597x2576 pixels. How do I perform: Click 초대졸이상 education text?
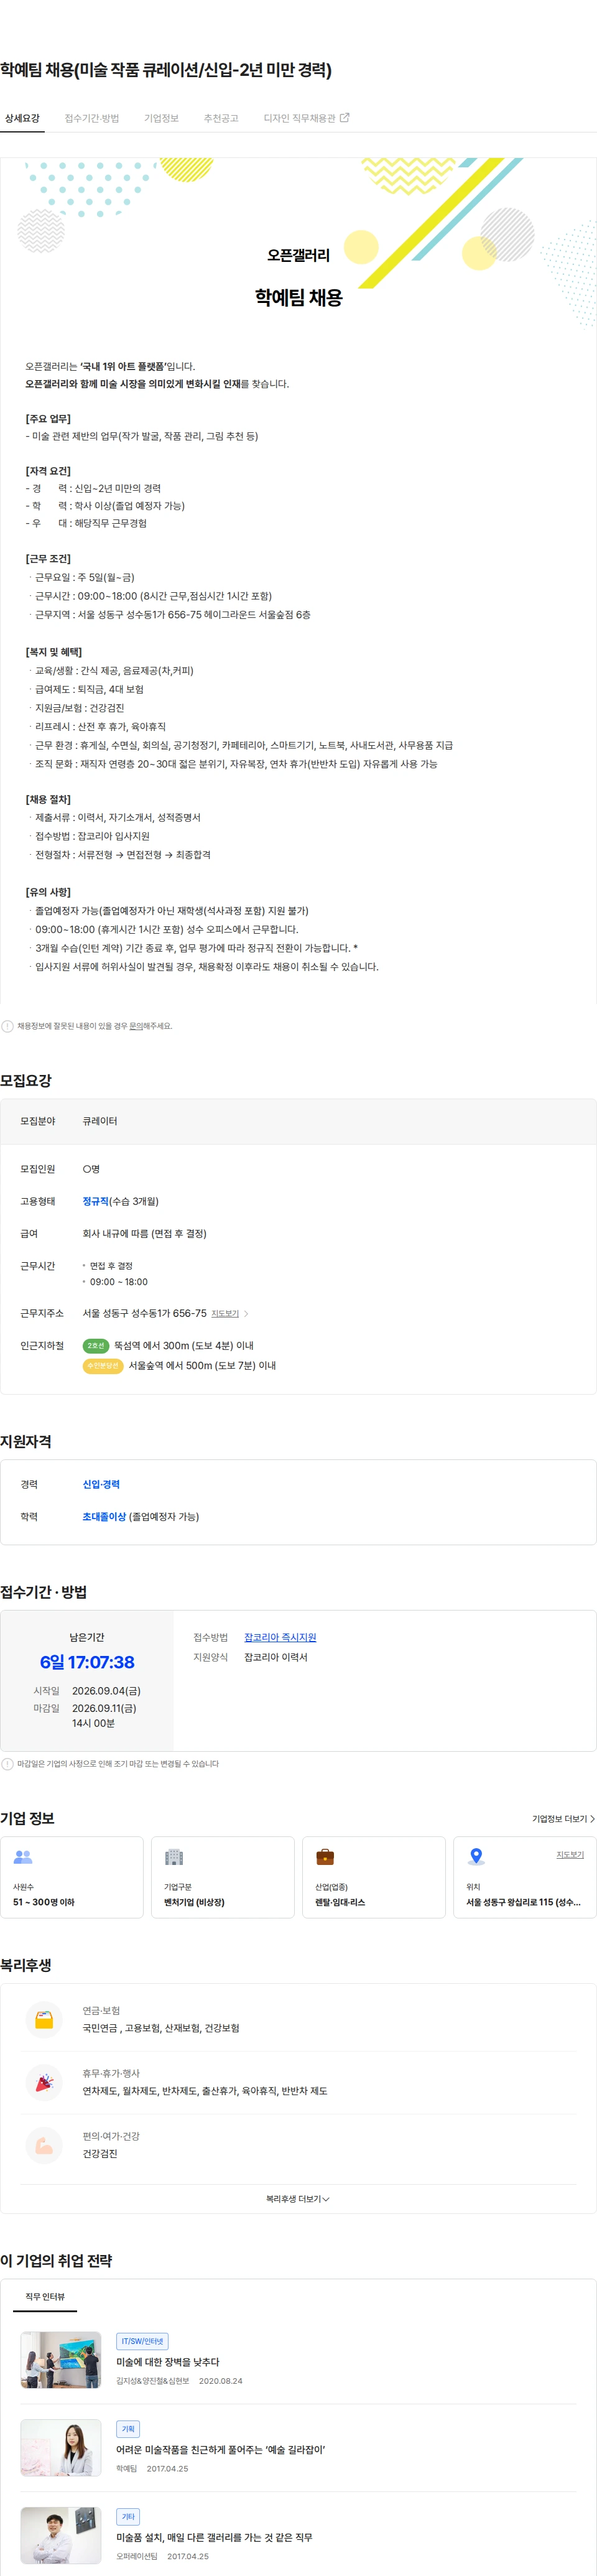point(104,1516)
